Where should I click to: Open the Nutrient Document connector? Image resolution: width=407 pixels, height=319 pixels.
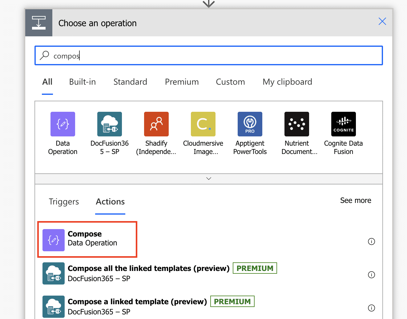[x=297, y=124]
